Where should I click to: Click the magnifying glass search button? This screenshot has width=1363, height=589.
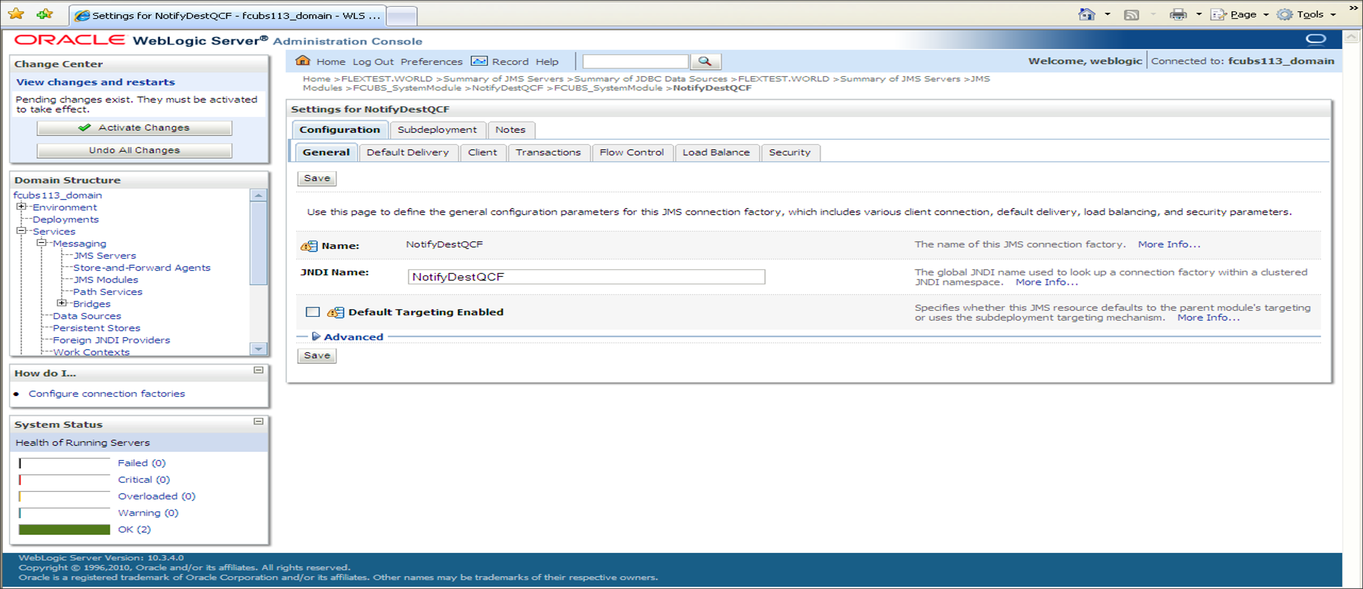coord(705,61)
